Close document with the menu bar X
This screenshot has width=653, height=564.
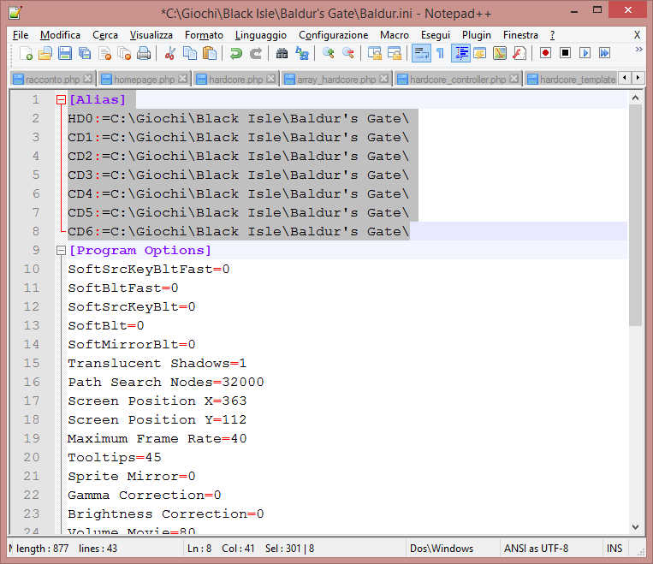637,35
